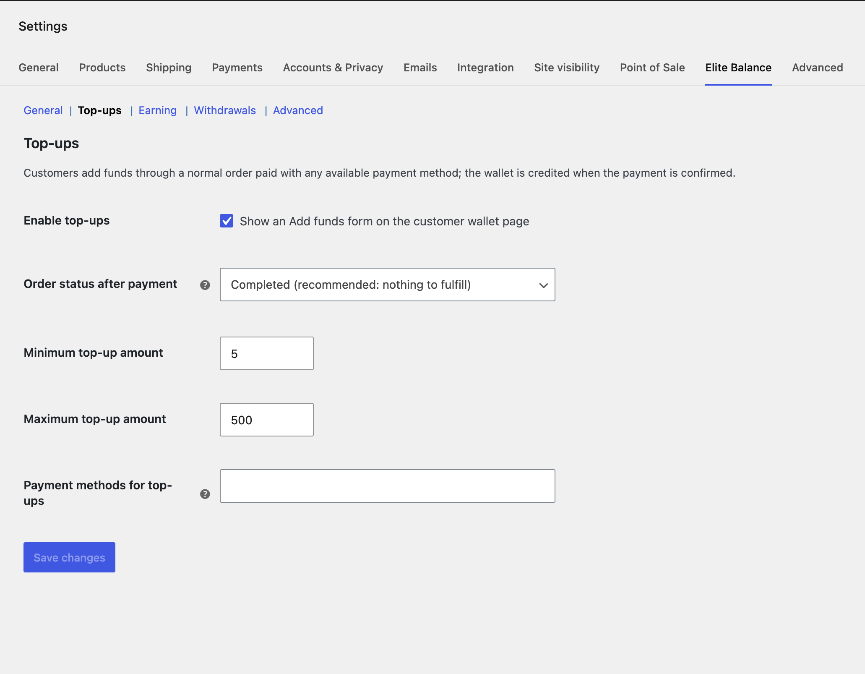
Task: Open the Site visibility tab
Action: [567, 68]
